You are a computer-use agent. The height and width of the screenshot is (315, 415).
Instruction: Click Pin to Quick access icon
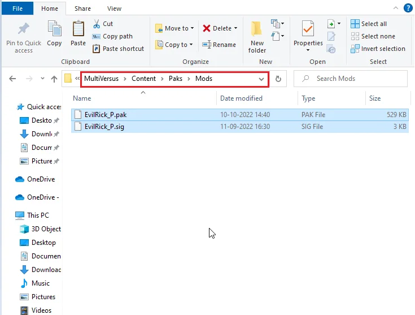pos(24,29)
